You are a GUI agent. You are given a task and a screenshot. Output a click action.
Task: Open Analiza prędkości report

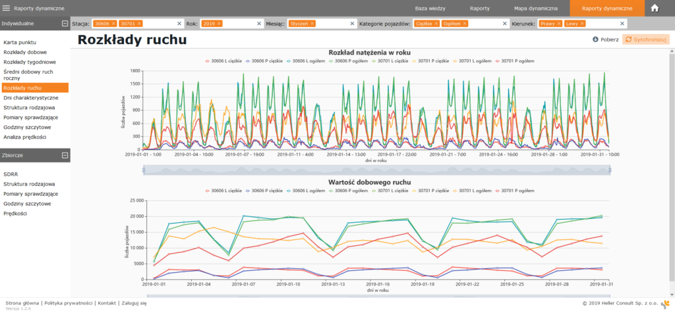coord(25,137)
